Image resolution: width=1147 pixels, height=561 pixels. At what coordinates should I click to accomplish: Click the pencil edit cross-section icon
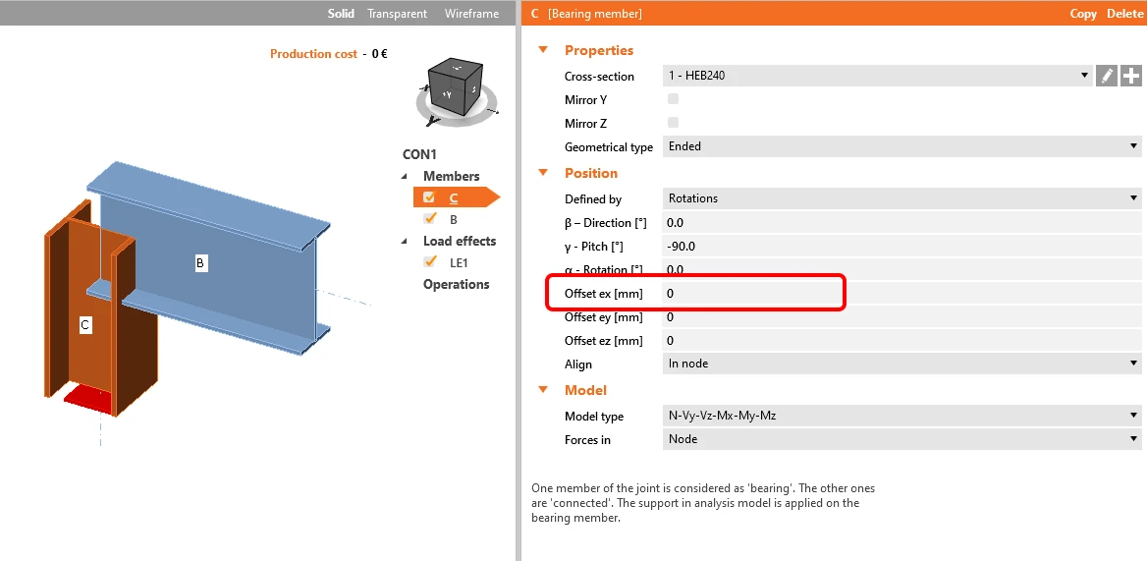pyautogui.click(x=1106, y=76)
